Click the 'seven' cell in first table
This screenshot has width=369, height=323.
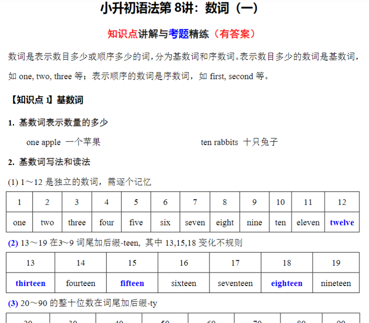point(195,222)
